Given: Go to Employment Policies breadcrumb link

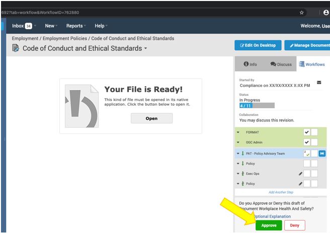Looking at the screenshot, I should [65, 39].
